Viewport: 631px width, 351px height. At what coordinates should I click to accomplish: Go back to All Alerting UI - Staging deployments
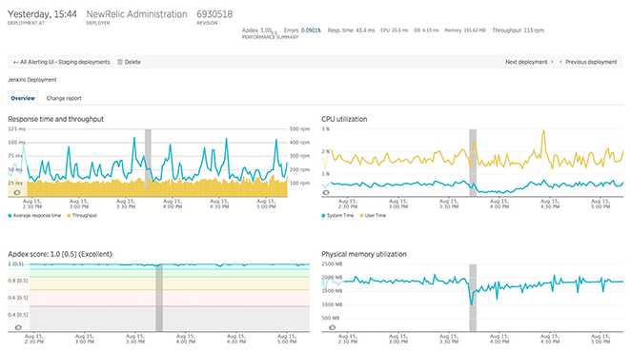61,62
